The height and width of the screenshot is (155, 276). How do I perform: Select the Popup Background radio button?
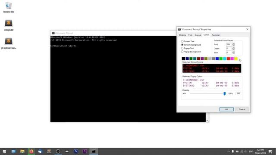click(x=182, y=52)
